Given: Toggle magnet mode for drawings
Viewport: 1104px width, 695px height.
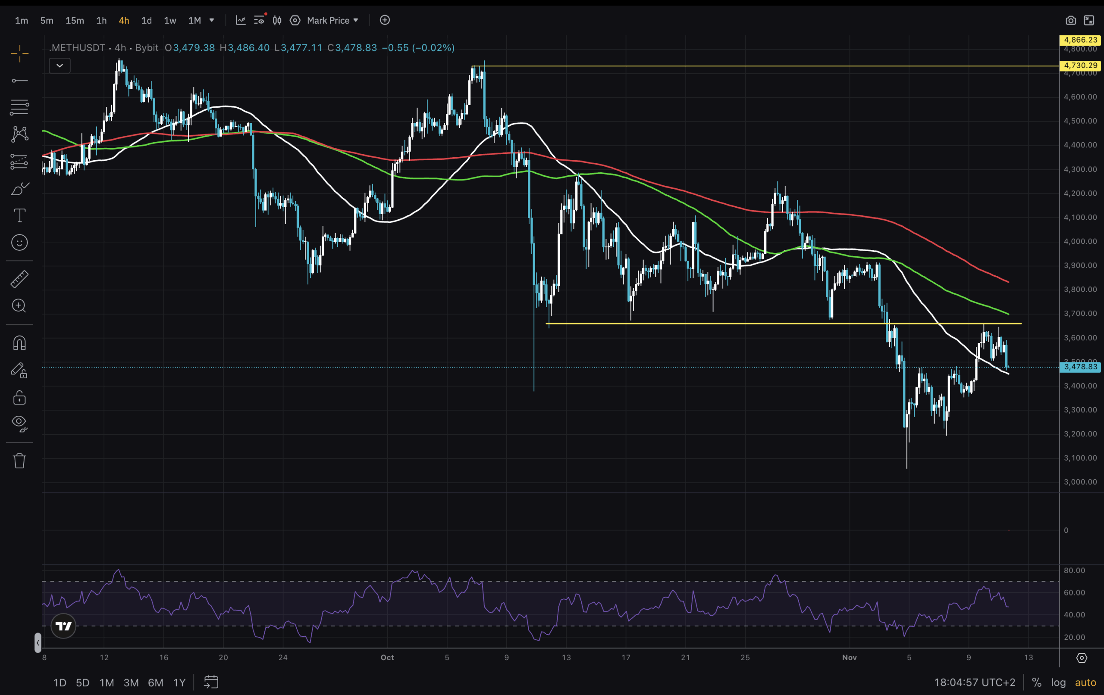Looking at the screenshot, I should pyautogui.click(x=20, y=343).
